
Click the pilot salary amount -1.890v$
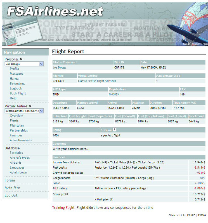(199, 188)
